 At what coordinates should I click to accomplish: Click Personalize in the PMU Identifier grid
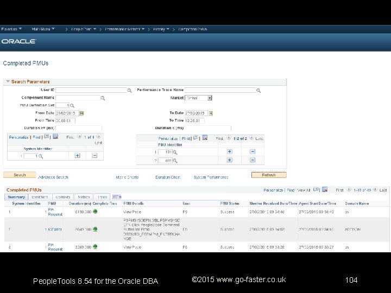click(x=168, y=138)
